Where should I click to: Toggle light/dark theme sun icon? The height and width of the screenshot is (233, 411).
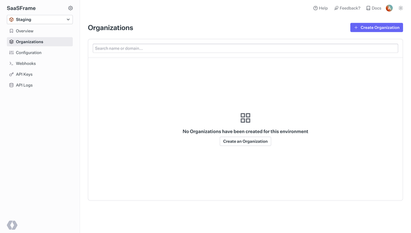click(400, 8)
